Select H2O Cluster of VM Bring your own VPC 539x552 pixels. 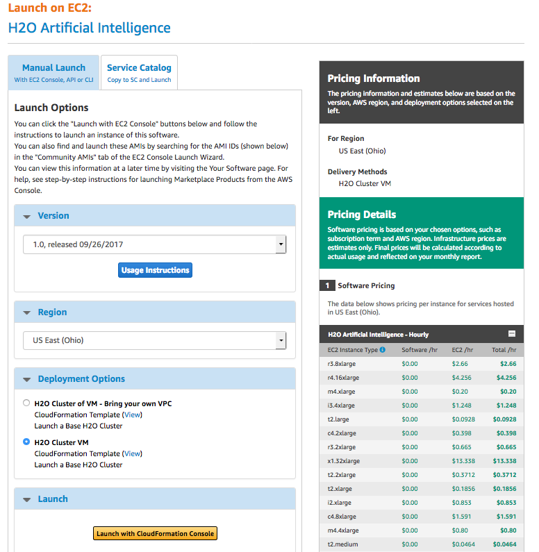[26, 403]
